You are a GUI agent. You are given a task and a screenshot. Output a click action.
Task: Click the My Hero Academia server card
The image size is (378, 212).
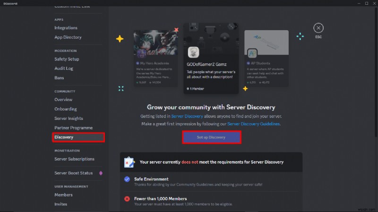tap(155, 58)
